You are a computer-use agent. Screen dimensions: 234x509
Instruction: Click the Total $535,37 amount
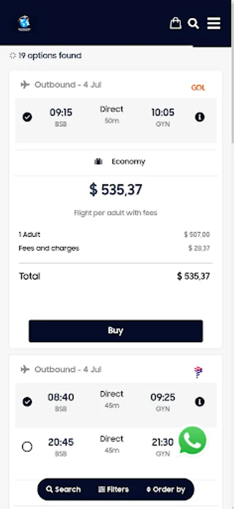coord(193,276)
